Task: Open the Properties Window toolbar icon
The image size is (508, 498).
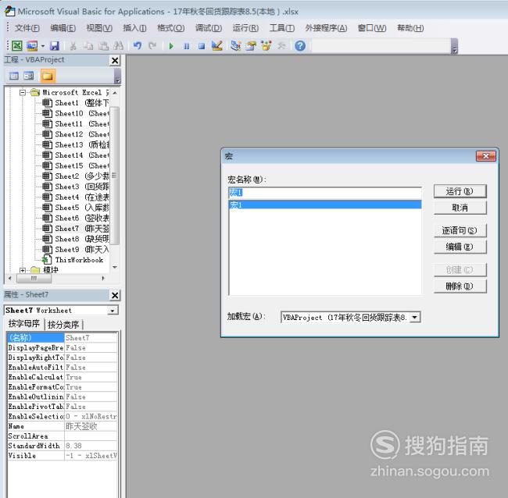Action: coord(251,46)
